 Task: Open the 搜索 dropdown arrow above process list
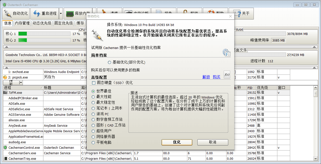21,82
